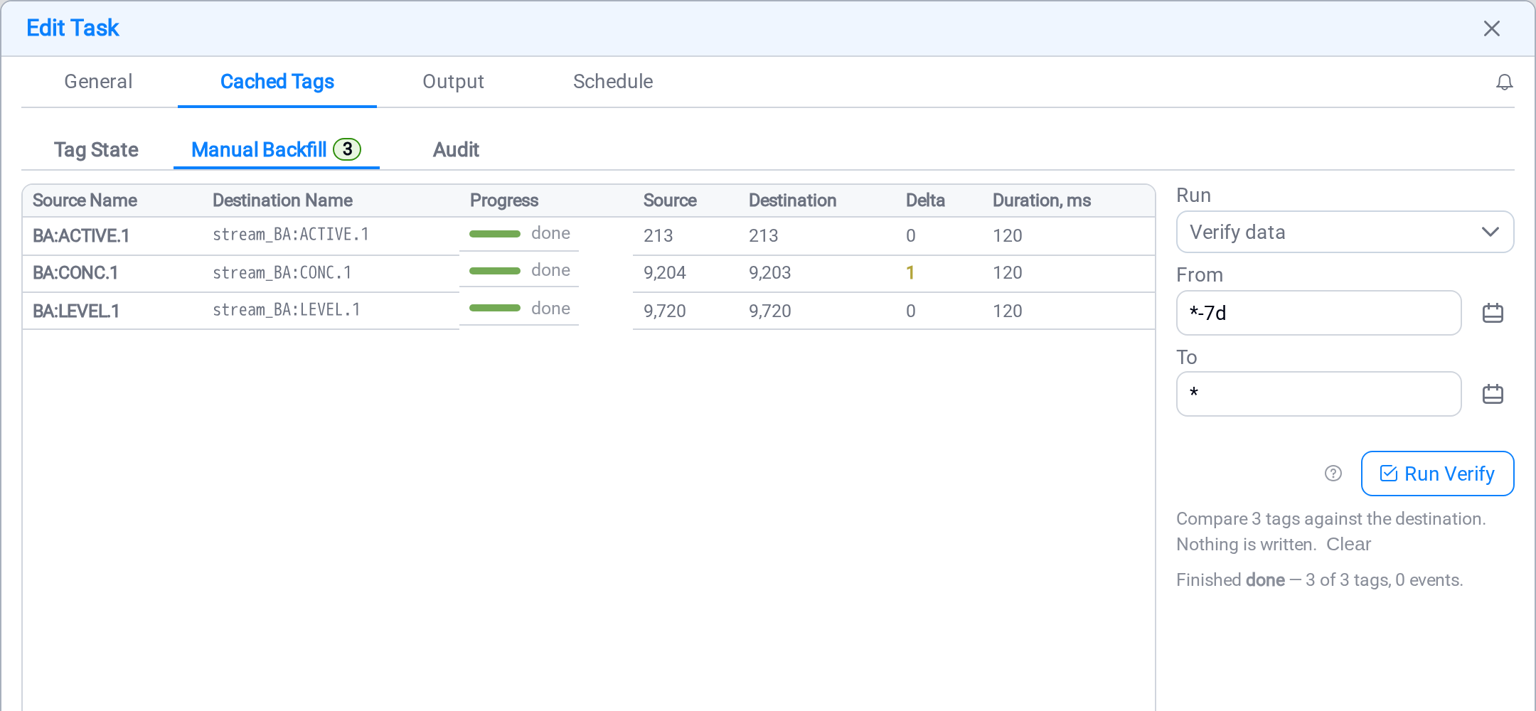Click the stream_BA:LEVEL.1 destination cell
Image resolution: width=1536 pixels, height=711 pixels.
pyautogui.click(x=287, y=310)
